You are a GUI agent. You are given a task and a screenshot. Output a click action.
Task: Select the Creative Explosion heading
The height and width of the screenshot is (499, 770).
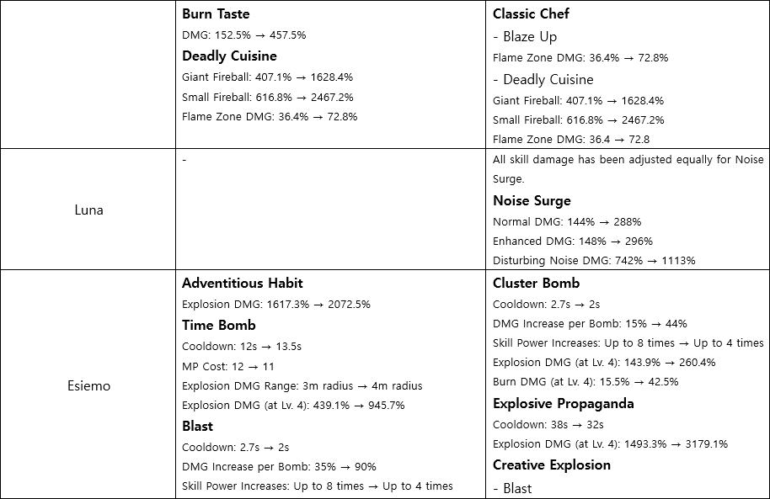point(551,464)
